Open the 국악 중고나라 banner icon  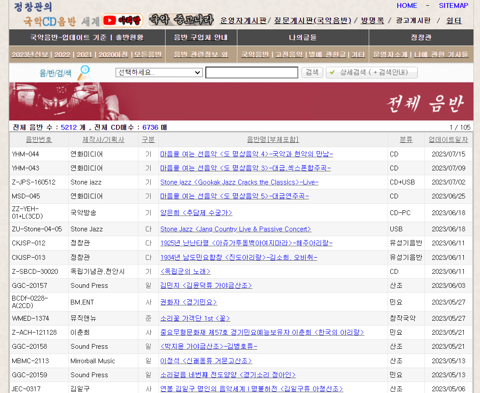pyautogui.click(x=181, y=20)
